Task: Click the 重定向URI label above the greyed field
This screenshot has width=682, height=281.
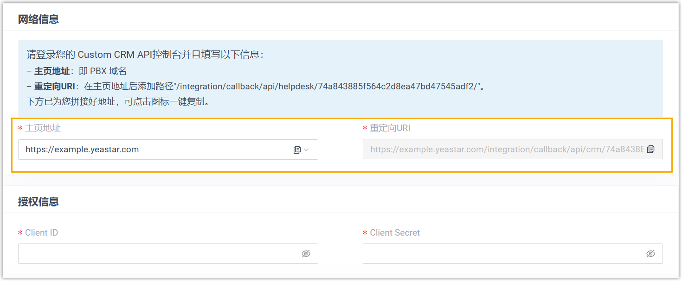Action: click(x=390, y=128)
